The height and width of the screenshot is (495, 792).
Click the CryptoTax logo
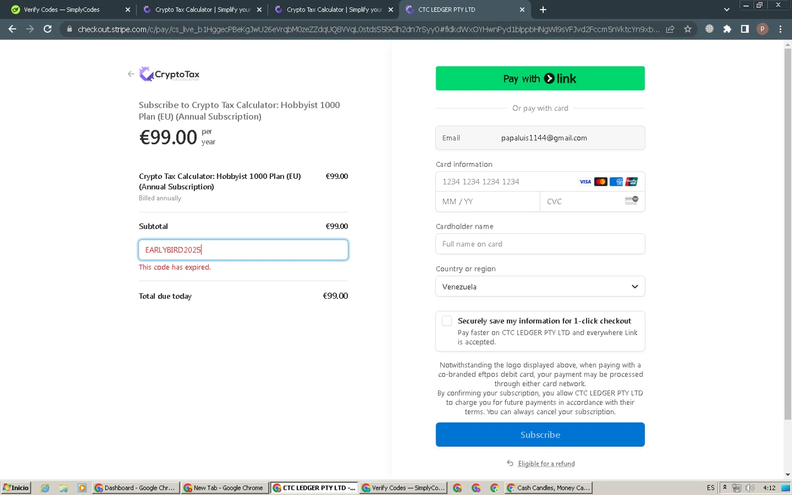pyautogui.click(x=169, y=74)
